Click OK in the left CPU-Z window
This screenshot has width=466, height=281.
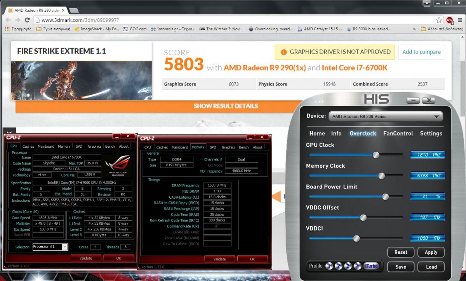119,258
